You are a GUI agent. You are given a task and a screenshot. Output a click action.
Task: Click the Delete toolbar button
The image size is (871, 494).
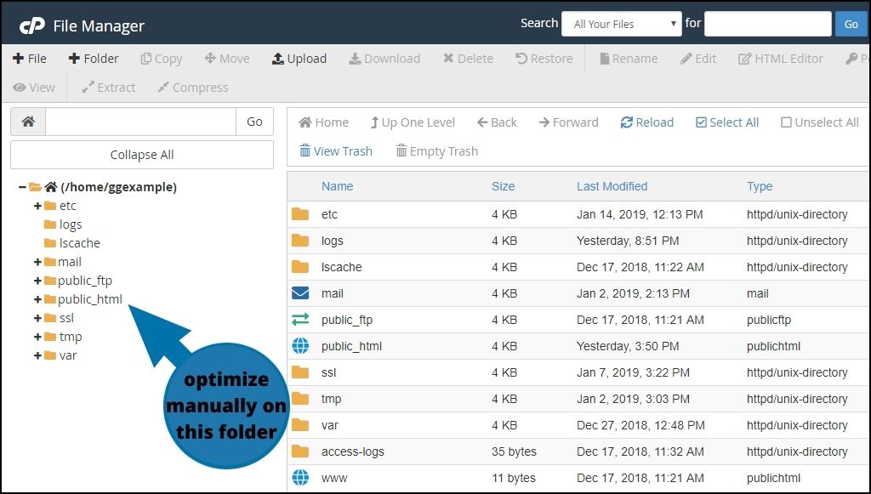[x=468, y=59]
